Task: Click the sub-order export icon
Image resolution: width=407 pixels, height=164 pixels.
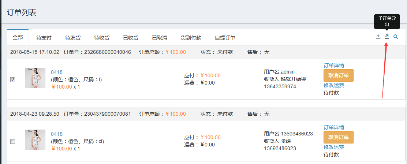Action: coord(387,37)
